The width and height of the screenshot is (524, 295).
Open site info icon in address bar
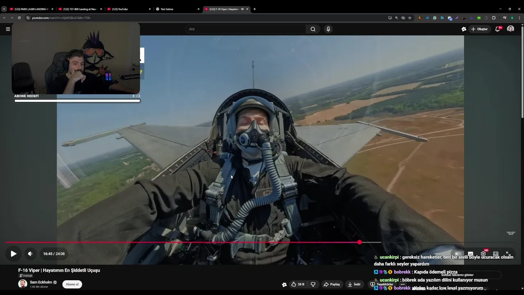click(x=28, y=18)
